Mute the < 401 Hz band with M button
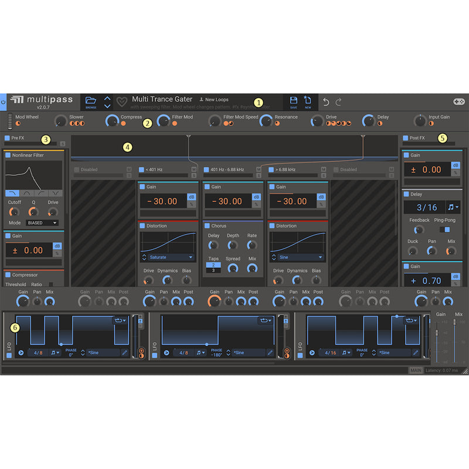This screenshot has width=469, height=469. click(194, 169)
